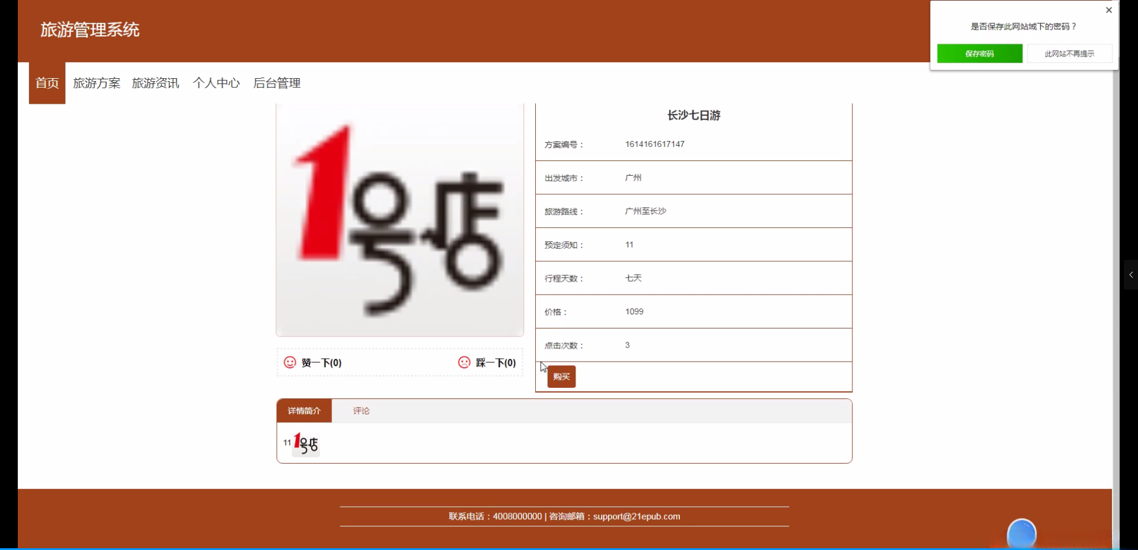Navigate to 个人中心
The image size is (1138, 550).
216,83
